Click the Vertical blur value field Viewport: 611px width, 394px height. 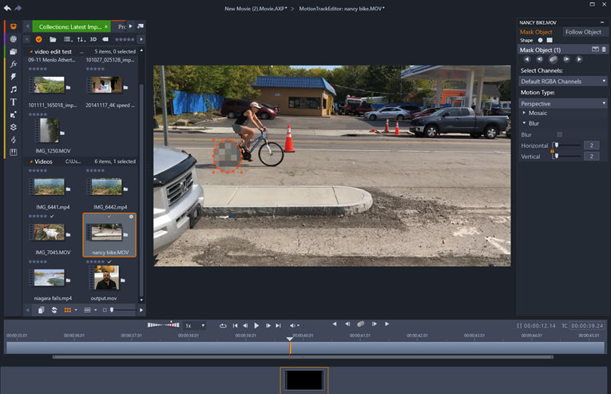(592, 156)
